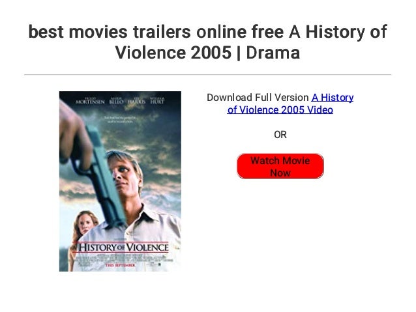Viewport: 416px width, 312px height.
Task: Open the History of Violence poster thumbnail
Action: coord(120,181)
